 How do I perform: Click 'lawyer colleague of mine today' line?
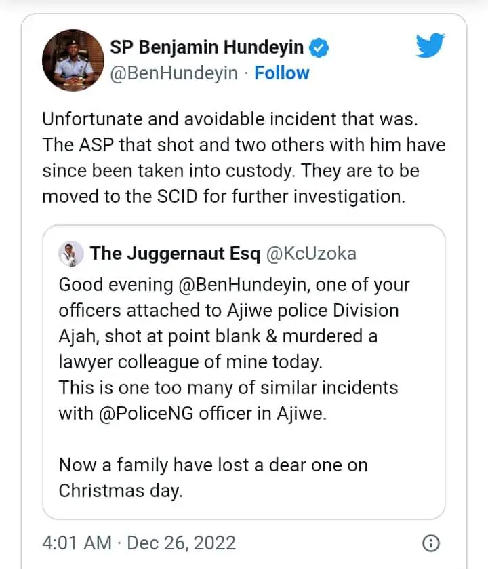(190, 362)
